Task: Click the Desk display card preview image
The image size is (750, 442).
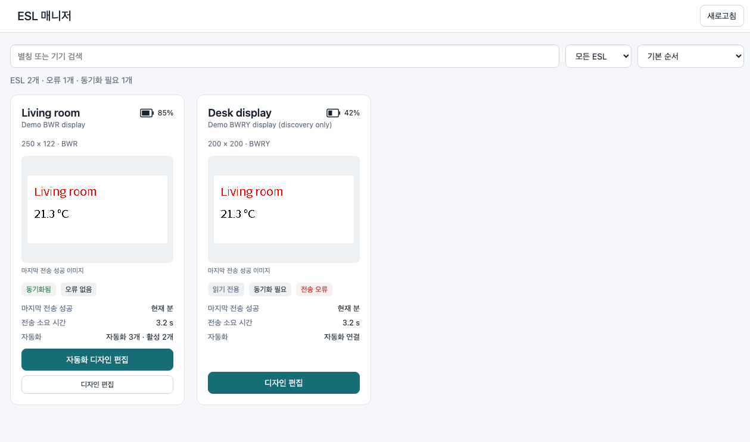Action: coord(284,209)
